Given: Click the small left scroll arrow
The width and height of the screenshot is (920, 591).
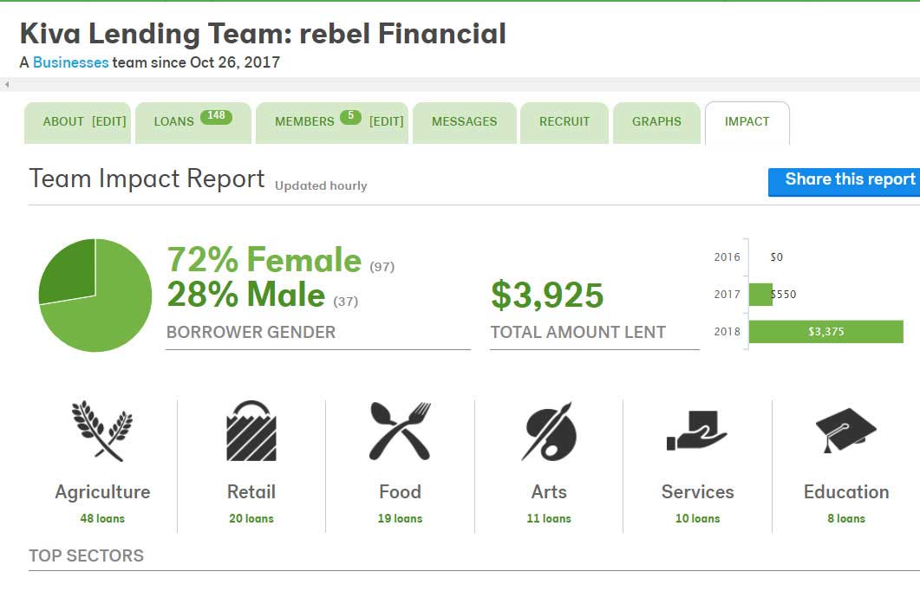Looking at the screenshot, I should click(6, 84).
